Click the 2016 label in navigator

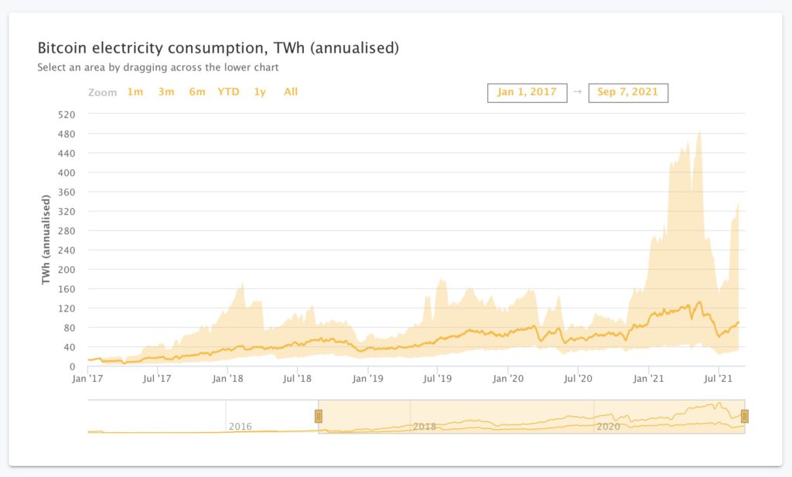(240, 427)
